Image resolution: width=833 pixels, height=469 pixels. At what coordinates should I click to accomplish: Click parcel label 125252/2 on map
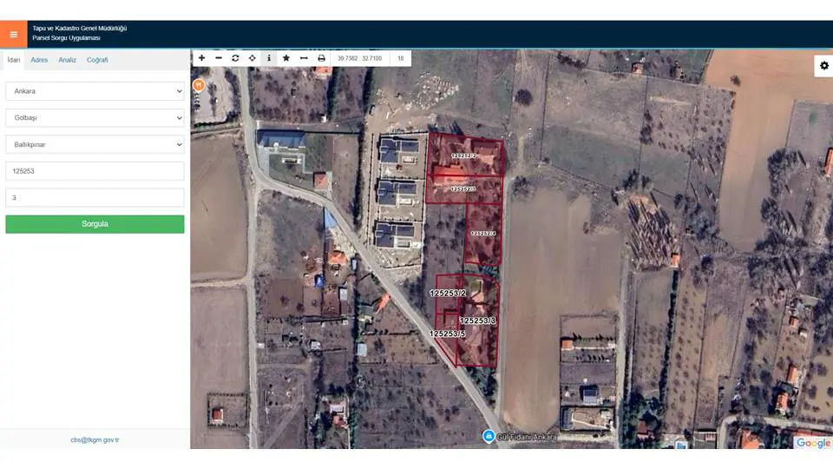click(463, 155)
